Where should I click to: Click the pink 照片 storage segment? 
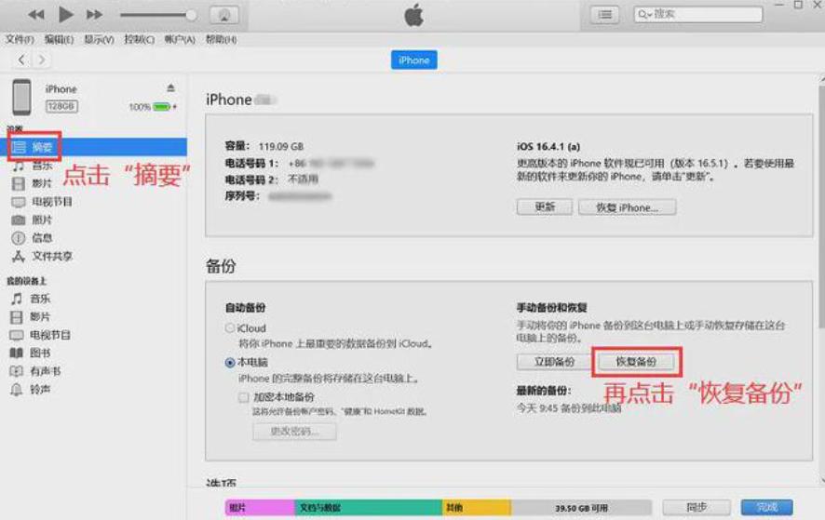260,507
